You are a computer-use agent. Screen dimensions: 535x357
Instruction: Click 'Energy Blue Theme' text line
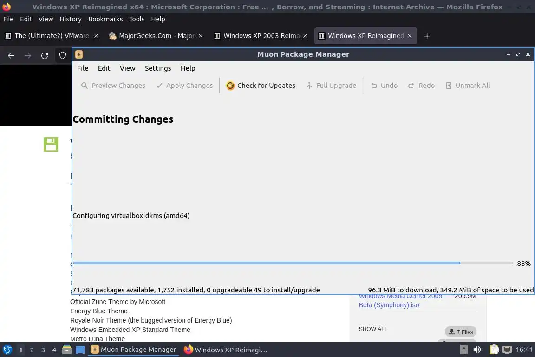point(98,311)
